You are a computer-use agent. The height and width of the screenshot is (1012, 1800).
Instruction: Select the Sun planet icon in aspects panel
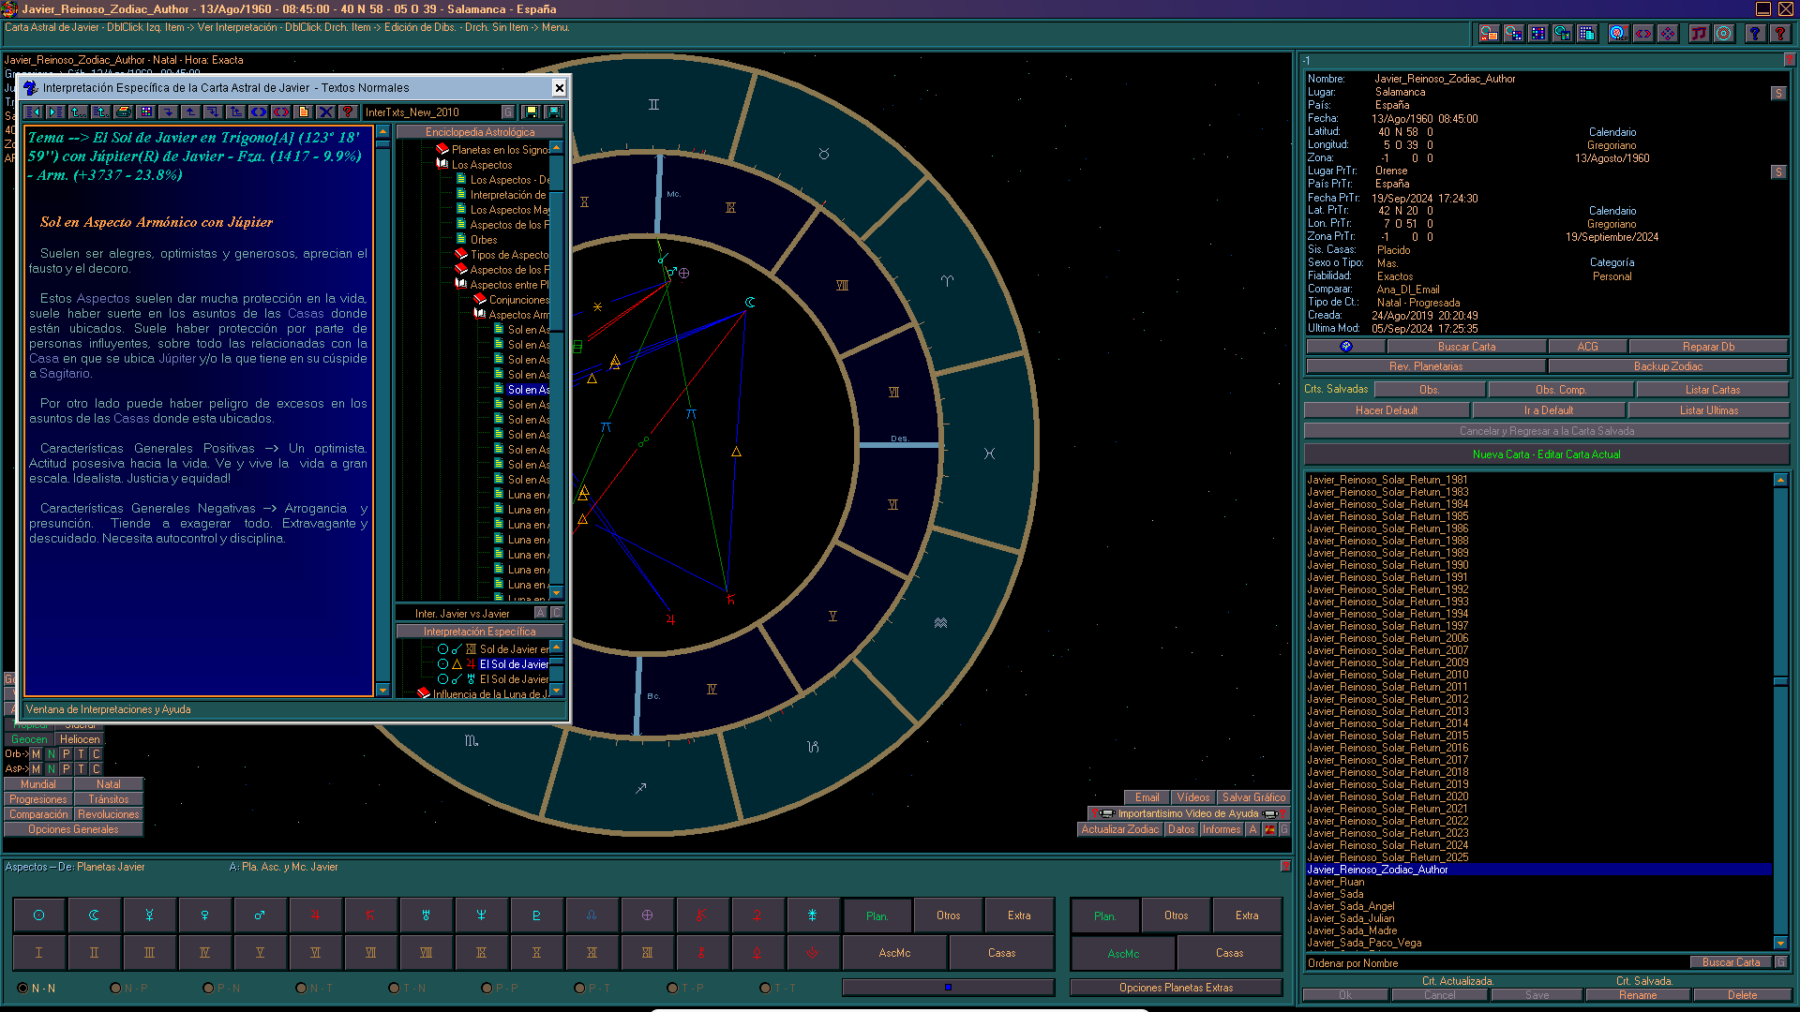[38, 915]
